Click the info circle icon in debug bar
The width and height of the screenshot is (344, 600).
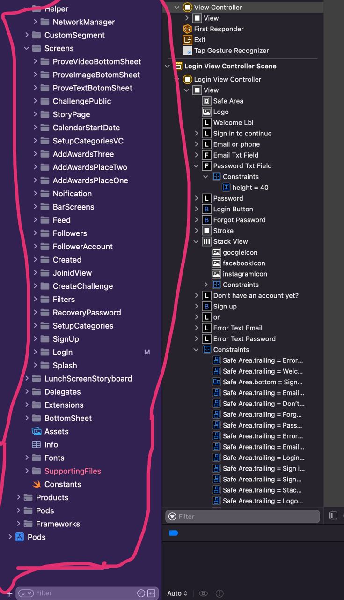pyautogui.click(x=220, y=593)
